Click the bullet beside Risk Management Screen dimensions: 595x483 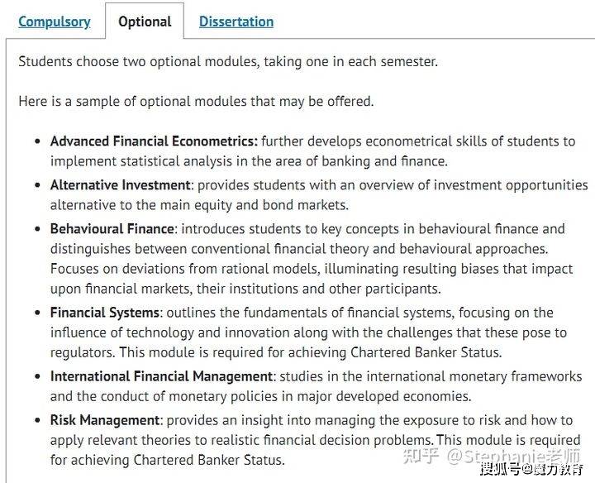coord(37,421)
